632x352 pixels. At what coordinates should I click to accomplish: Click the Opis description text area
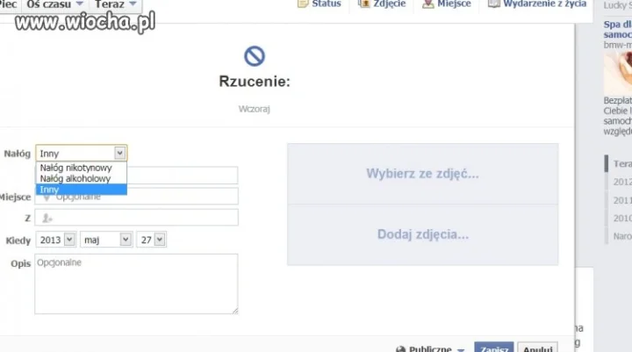pos(136,284)
